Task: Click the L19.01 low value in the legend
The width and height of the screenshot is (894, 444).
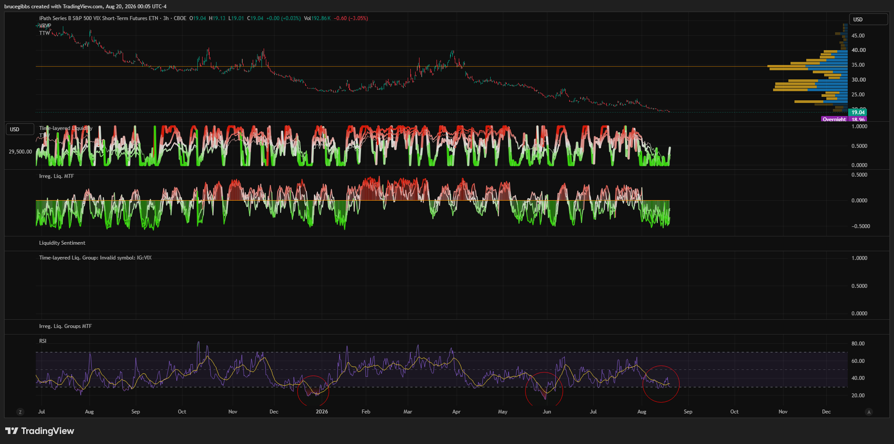Action: click(236, 18)
